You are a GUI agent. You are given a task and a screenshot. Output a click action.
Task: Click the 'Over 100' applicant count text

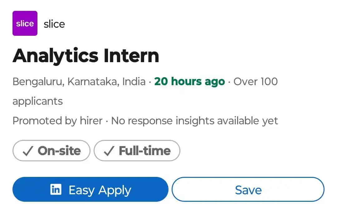pyautogui.click(x=256, y=81)
